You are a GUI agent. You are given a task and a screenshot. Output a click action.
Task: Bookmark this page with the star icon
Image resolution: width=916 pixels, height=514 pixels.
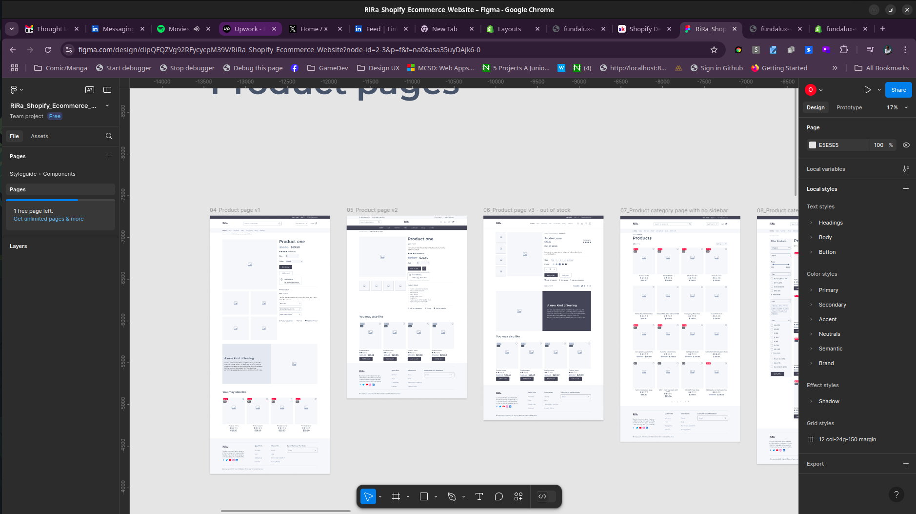pyautogui.click(x=714, y=50)
